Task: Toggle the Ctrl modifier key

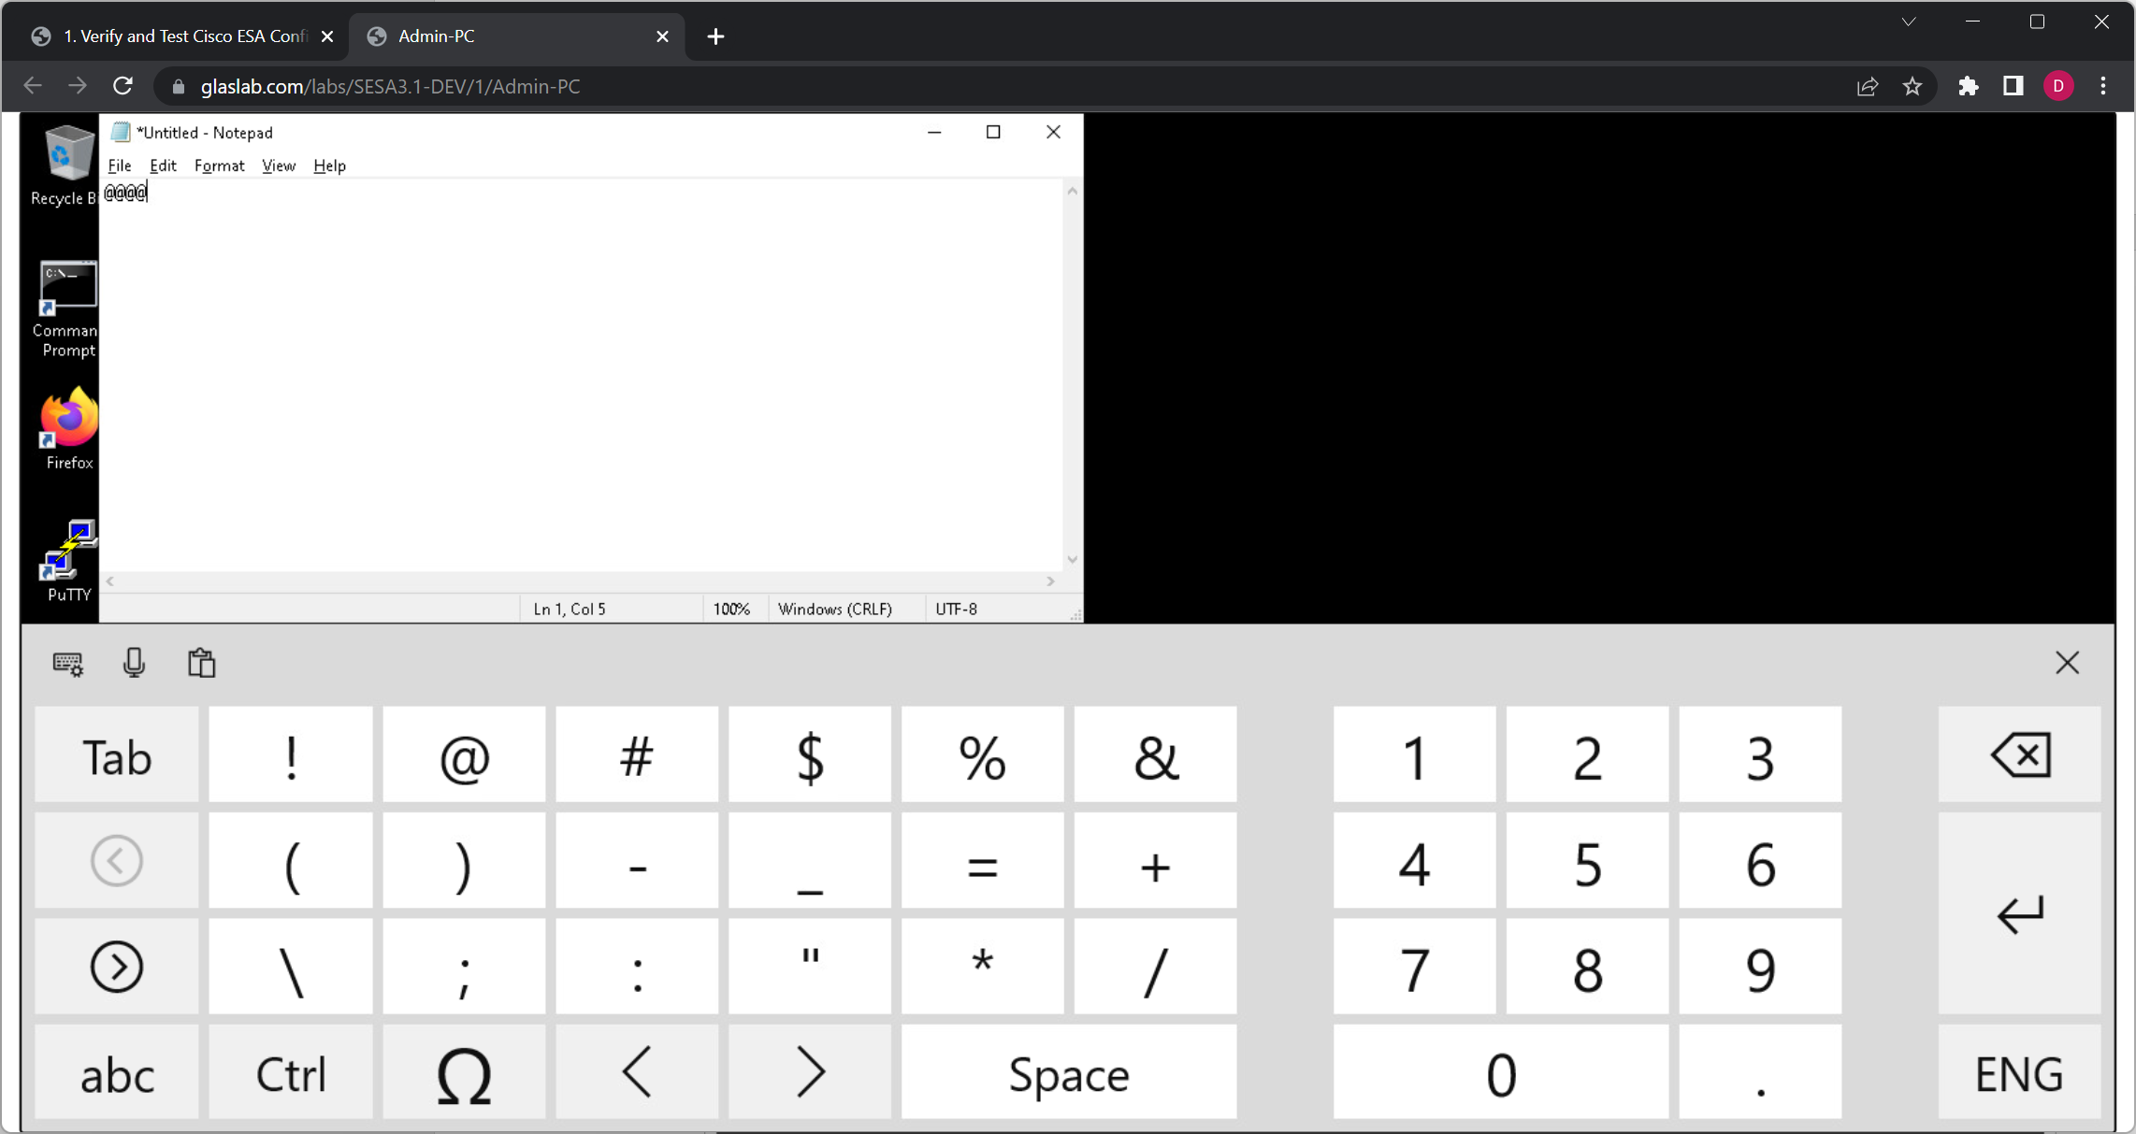Action: tap(290, 1073)
